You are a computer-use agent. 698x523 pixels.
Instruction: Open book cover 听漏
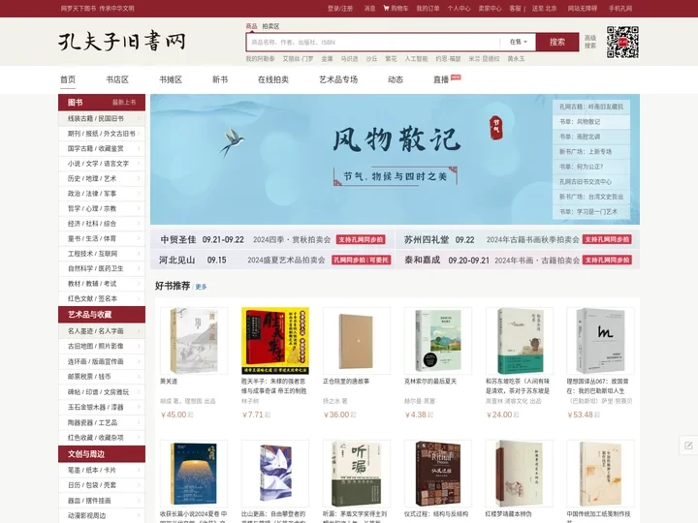(x=357, y=474)
